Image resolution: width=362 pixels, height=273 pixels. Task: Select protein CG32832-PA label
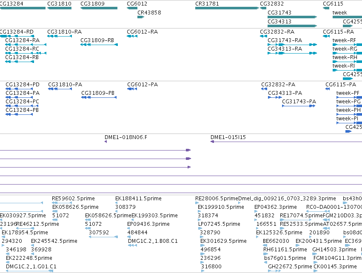[x=278, y=85]
